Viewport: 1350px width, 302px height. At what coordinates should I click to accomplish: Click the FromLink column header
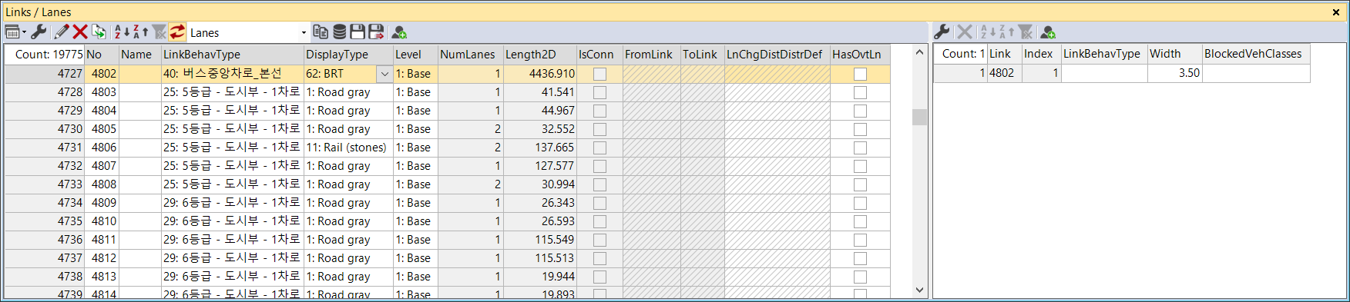pyautogui.click(x=651, y=55)
